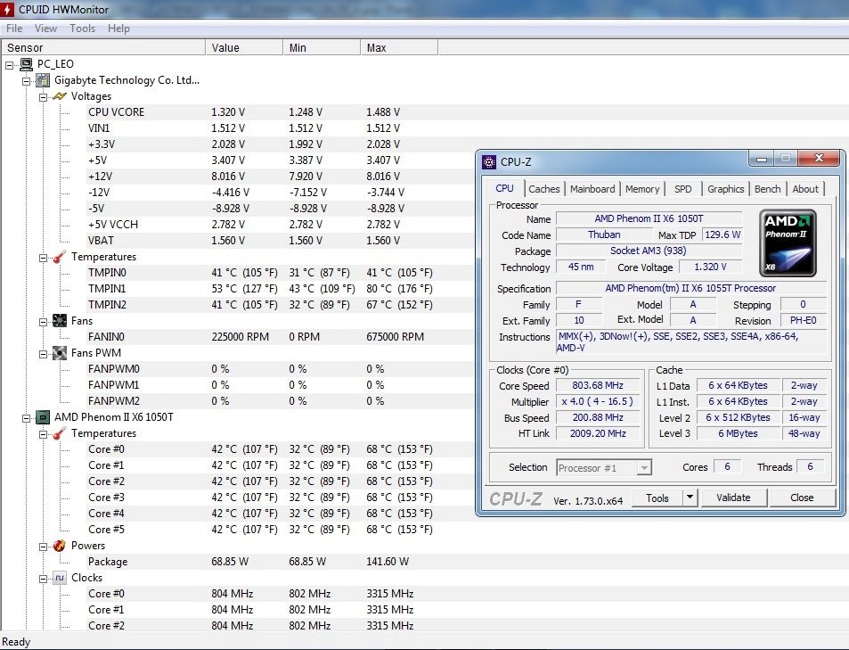Switch to the CPU-Z Graphics tab

click(725, 189)
